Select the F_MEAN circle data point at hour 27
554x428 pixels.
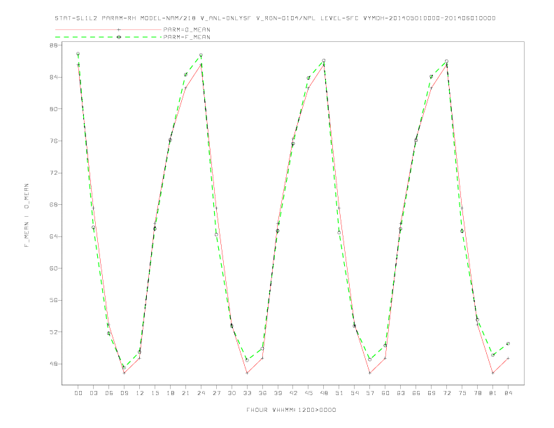tap(216, 234)
